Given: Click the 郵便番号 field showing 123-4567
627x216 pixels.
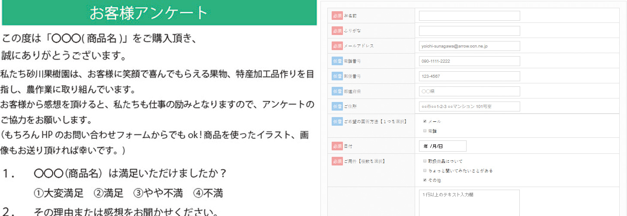Looking at the screenshot, I should (469, 76).
